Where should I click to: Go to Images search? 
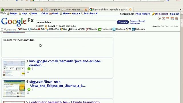point(14,13)
